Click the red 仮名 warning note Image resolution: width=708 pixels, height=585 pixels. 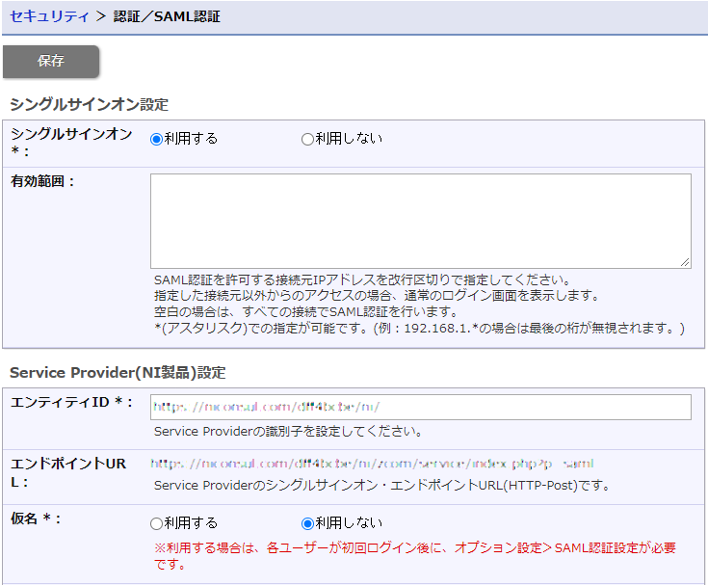point(414,556)
